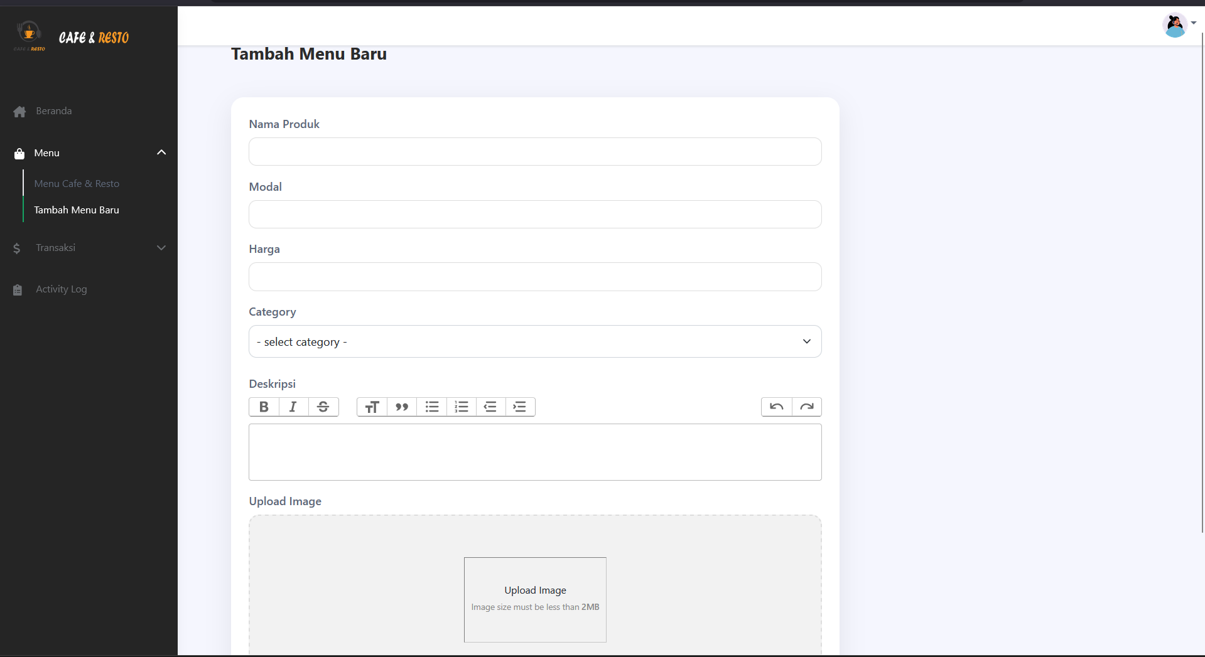This screenshot has height=657, width=1205.
Task: Decrease indent level in Deskripsi editor
Action: (490, 407)
